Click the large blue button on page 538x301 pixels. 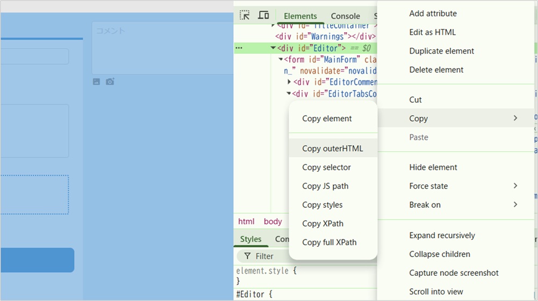click(x=37, y=260)
